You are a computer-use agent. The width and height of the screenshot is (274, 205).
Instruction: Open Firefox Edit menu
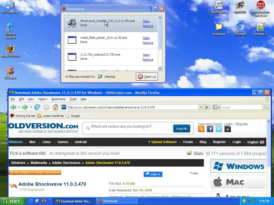click(21, 99)
